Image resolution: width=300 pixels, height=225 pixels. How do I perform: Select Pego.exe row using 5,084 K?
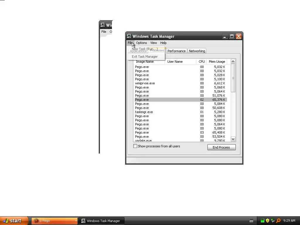(x=181, y=104)
